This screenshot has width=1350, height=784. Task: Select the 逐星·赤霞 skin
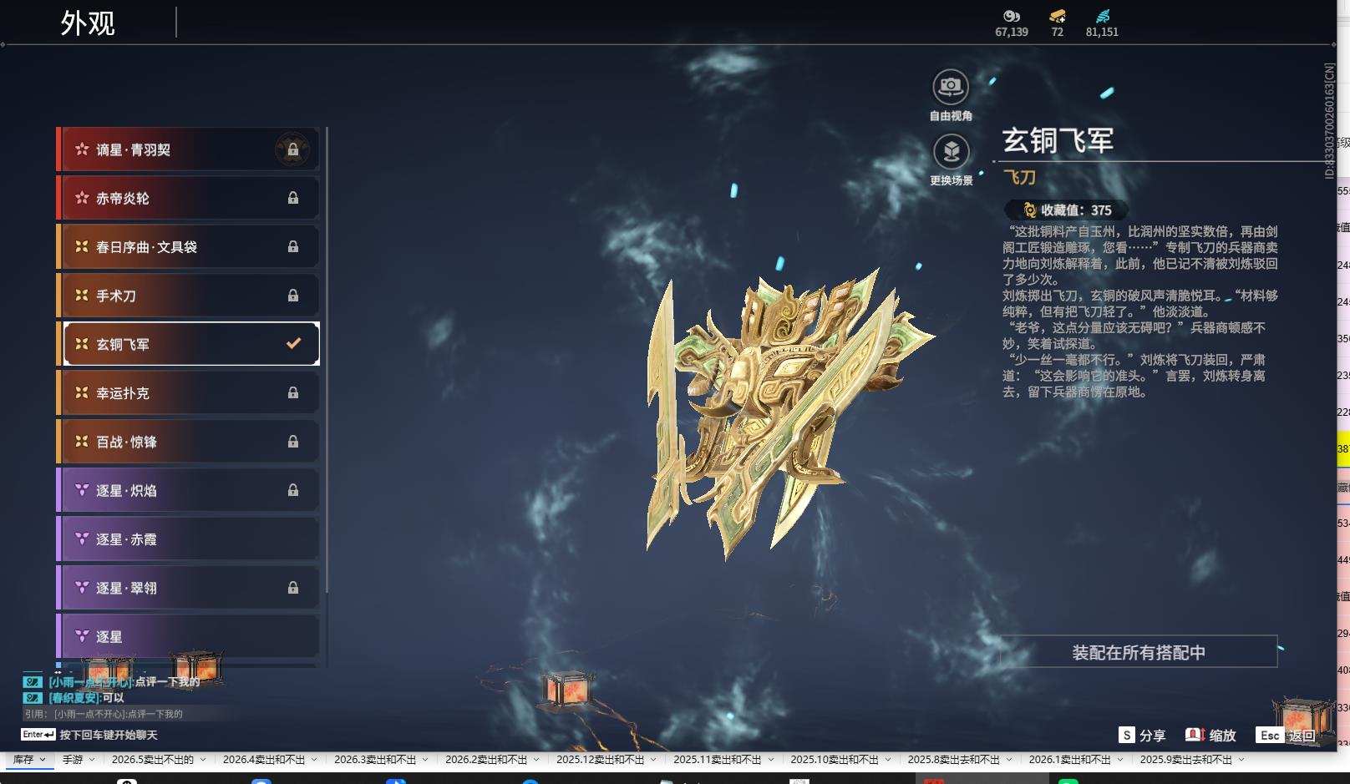188,539
